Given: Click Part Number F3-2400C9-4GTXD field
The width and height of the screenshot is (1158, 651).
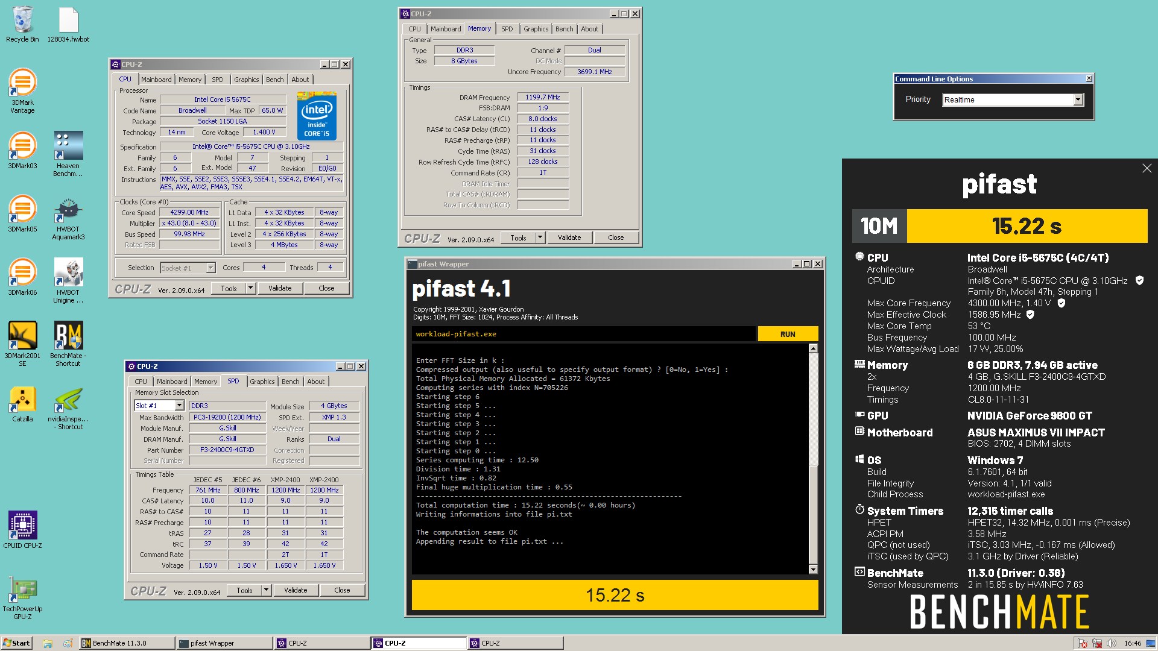Looking at the screenshot, I should click(x=227, y=450).
